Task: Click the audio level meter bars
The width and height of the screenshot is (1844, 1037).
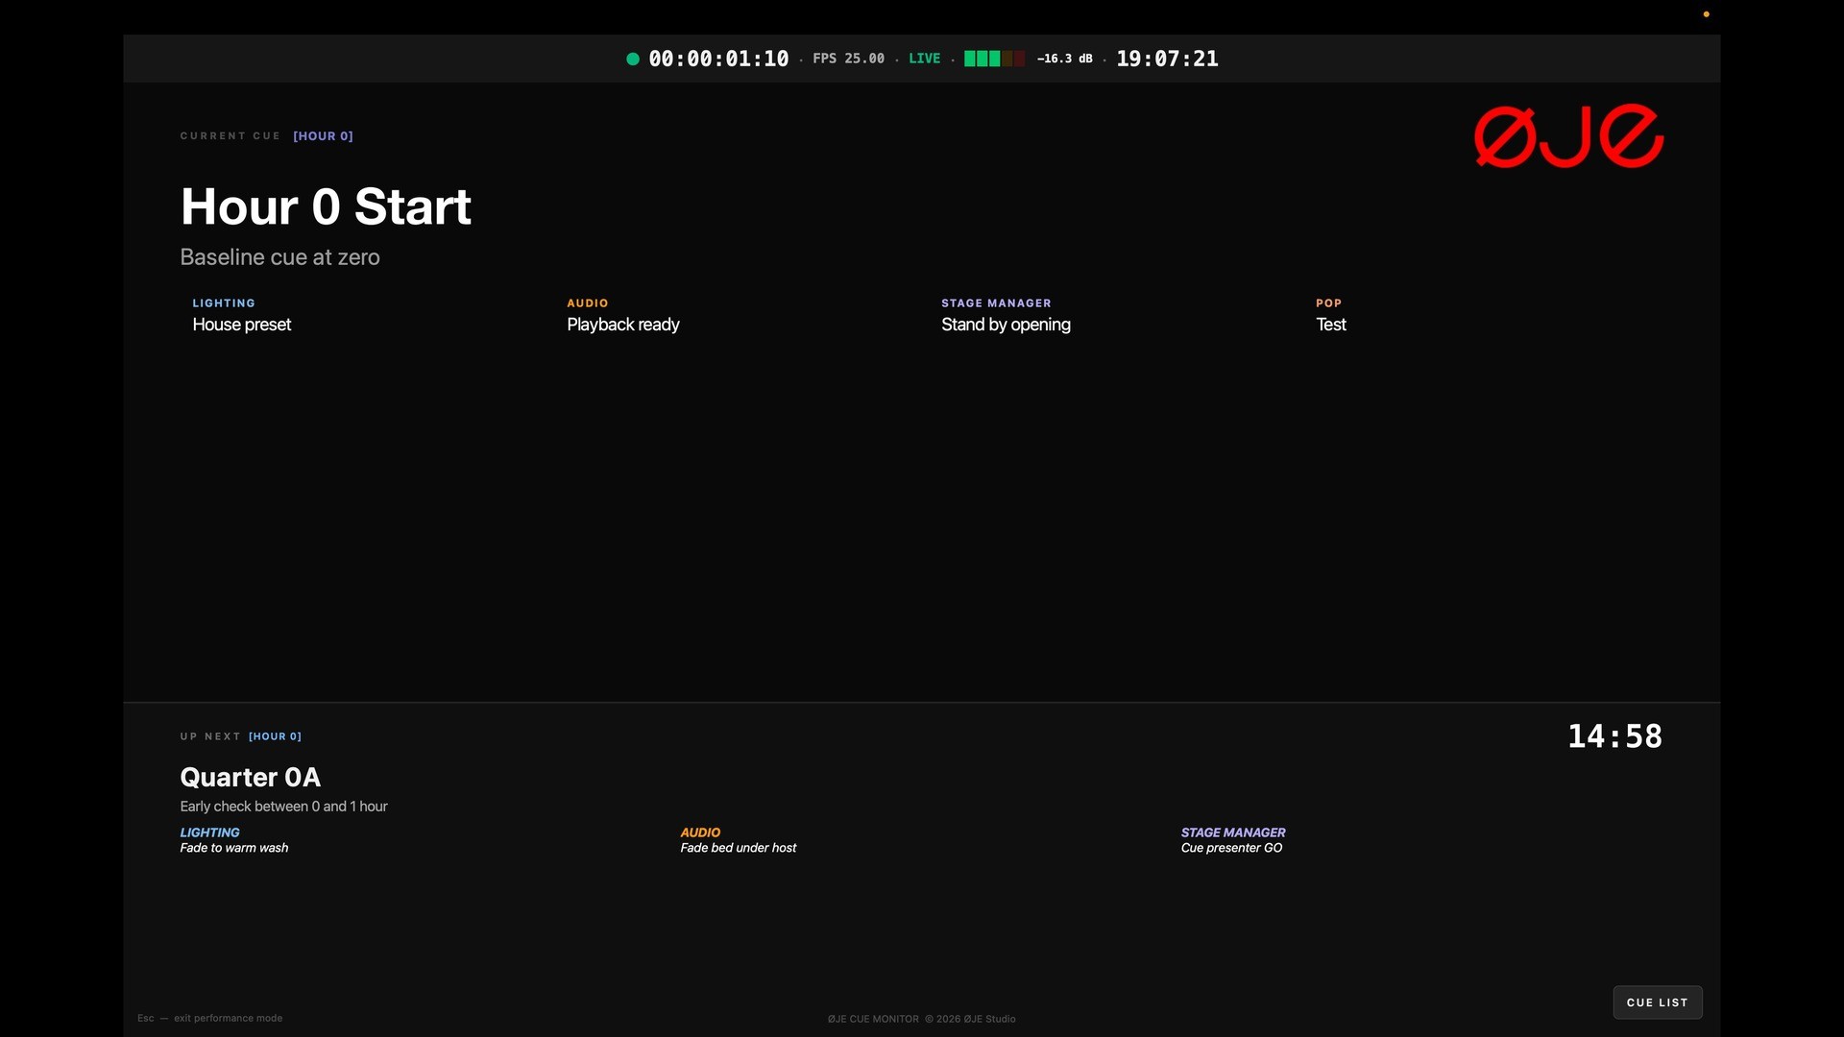Action: (993, 59)
